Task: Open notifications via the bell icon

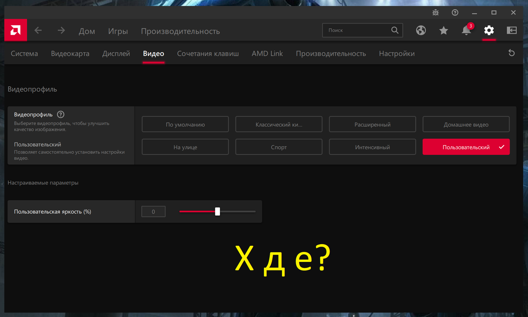Action: click(466, 30)
